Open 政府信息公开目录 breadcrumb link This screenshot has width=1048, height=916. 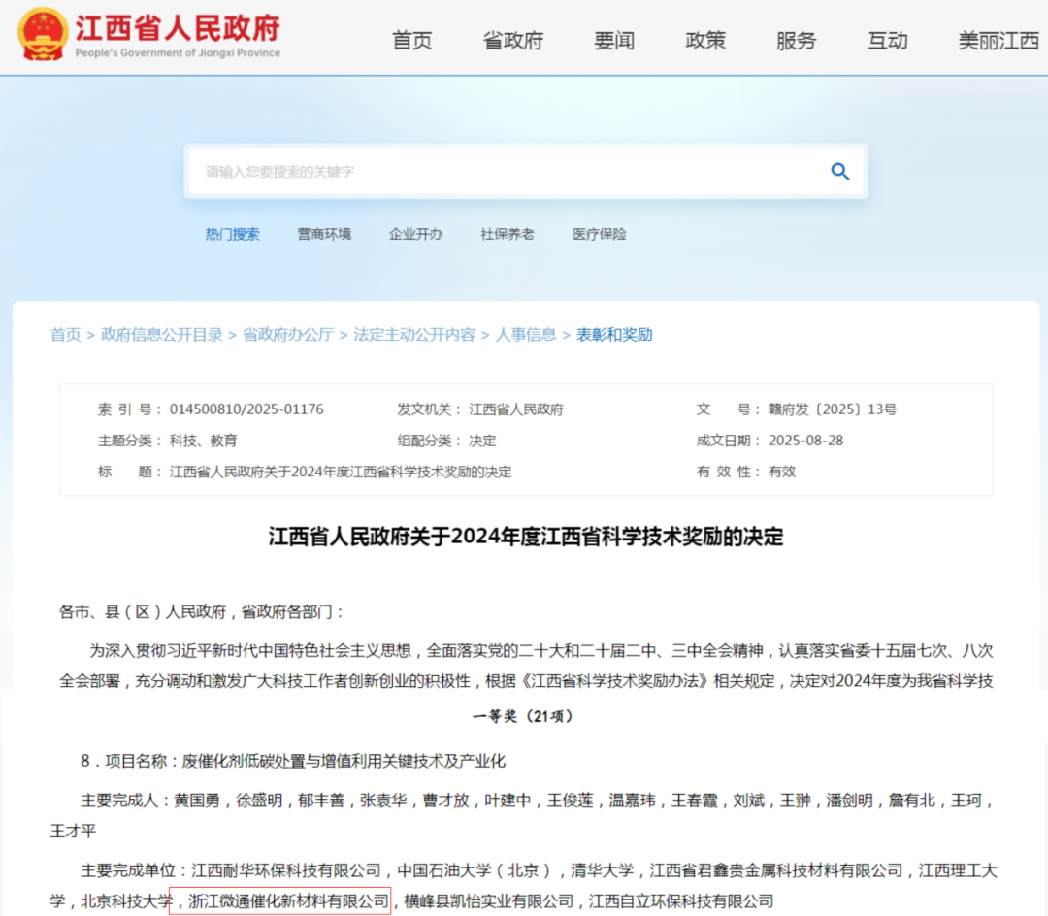coord(162,334)
